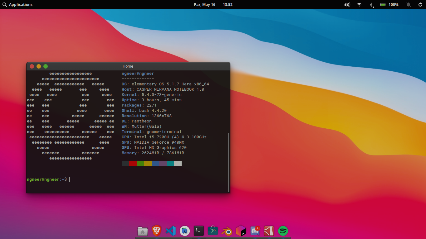426x239 pixels.
Task: Click 'OS: elementary OS 5.1.7 Hera' line
Action: click(x=165, y=84)
